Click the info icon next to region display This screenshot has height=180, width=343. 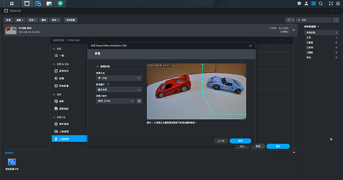click(108, 84)
